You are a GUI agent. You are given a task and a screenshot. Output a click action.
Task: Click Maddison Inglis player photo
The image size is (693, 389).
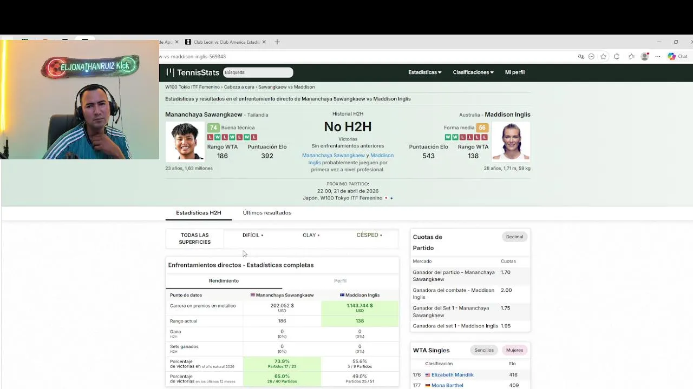[511, 141]
